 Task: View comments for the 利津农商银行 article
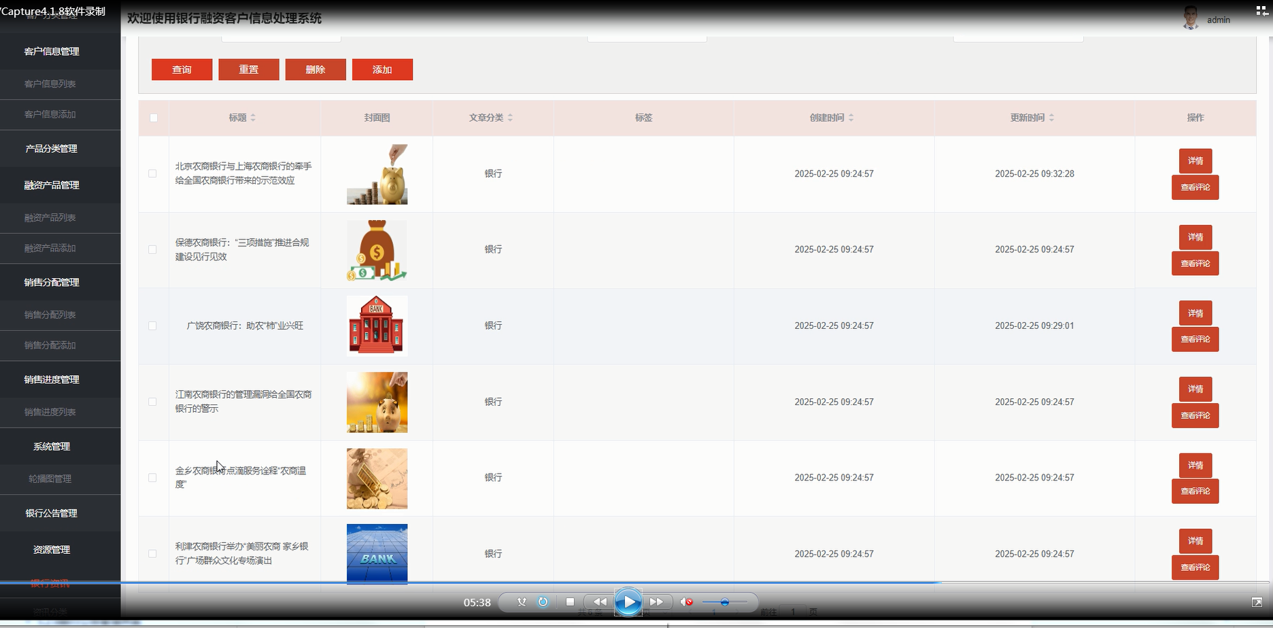1195,567
